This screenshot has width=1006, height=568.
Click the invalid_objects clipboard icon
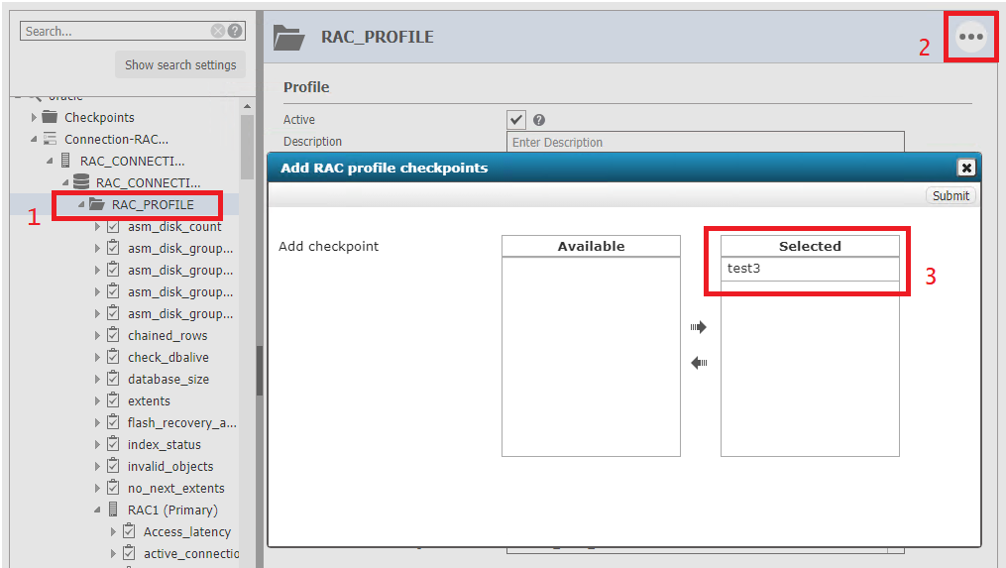113,466
